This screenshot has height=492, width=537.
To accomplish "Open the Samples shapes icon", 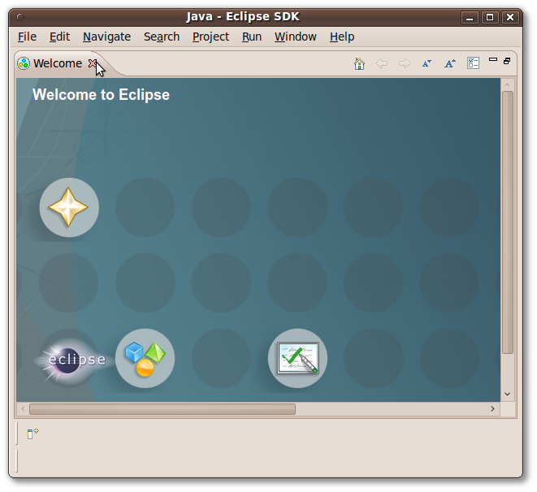I will [x=145, y=358].
